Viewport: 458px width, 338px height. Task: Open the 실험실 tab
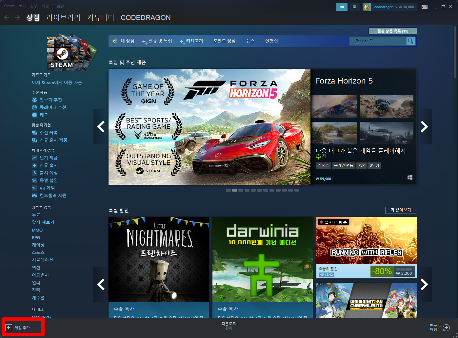pyautogui.click(x=271, y=41)
